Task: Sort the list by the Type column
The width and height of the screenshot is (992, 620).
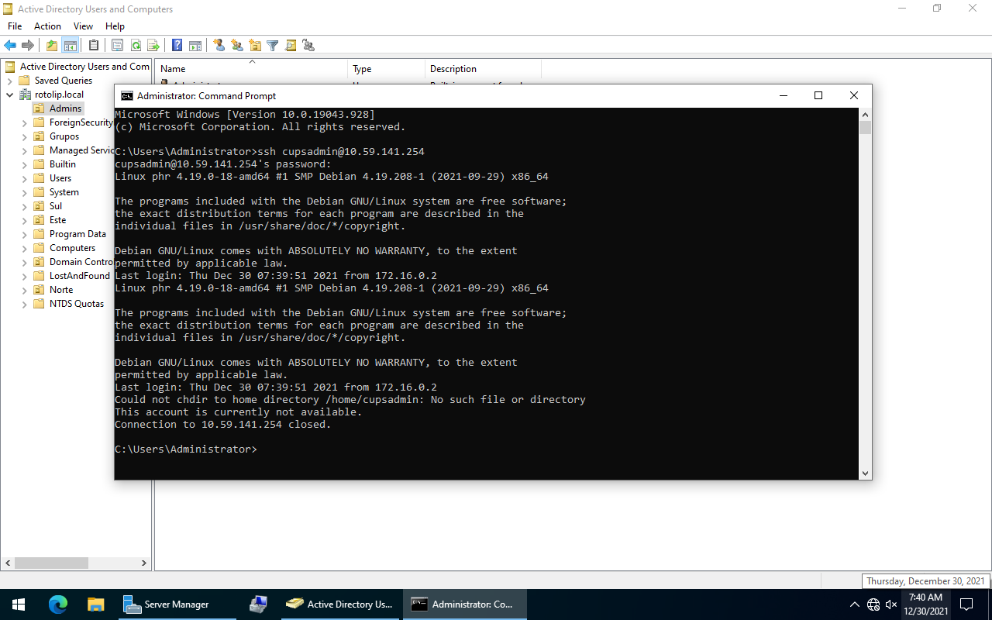Action: [362, 69]
